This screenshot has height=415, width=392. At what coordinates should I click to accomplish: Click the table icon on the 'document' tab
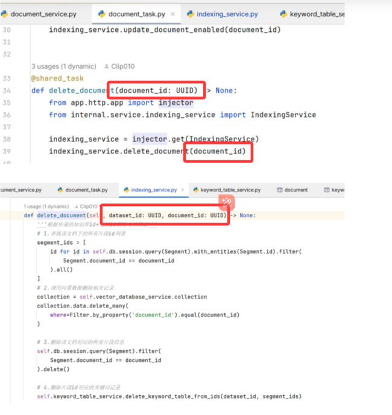click(280, 190)
